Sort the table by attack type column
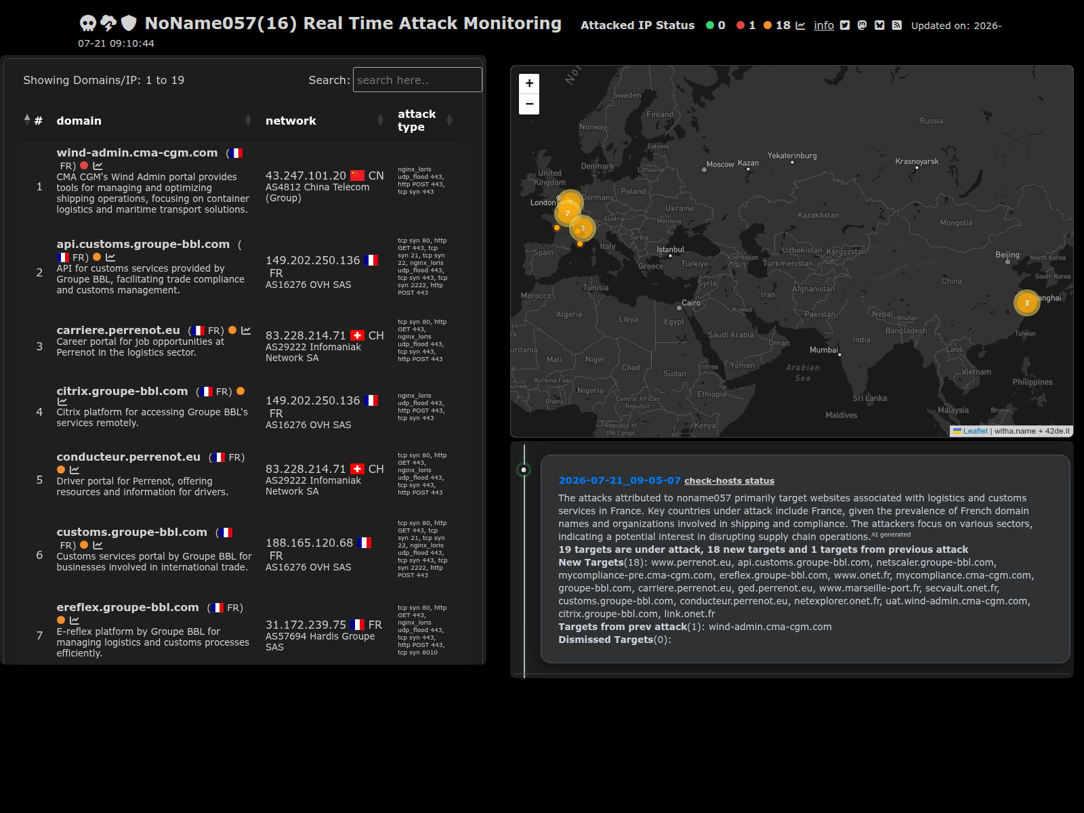Viewport: 1084px width, 813px height. (423, 121)
